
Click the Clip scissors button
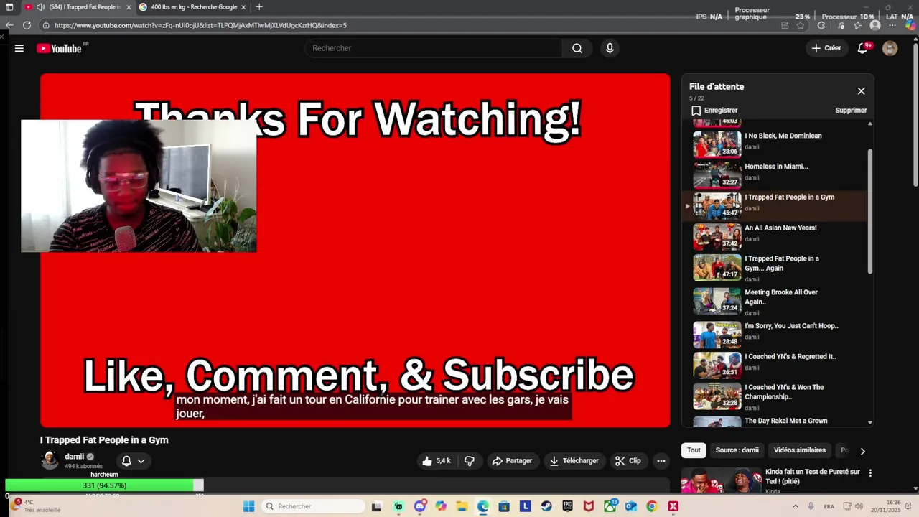(628, 461)
